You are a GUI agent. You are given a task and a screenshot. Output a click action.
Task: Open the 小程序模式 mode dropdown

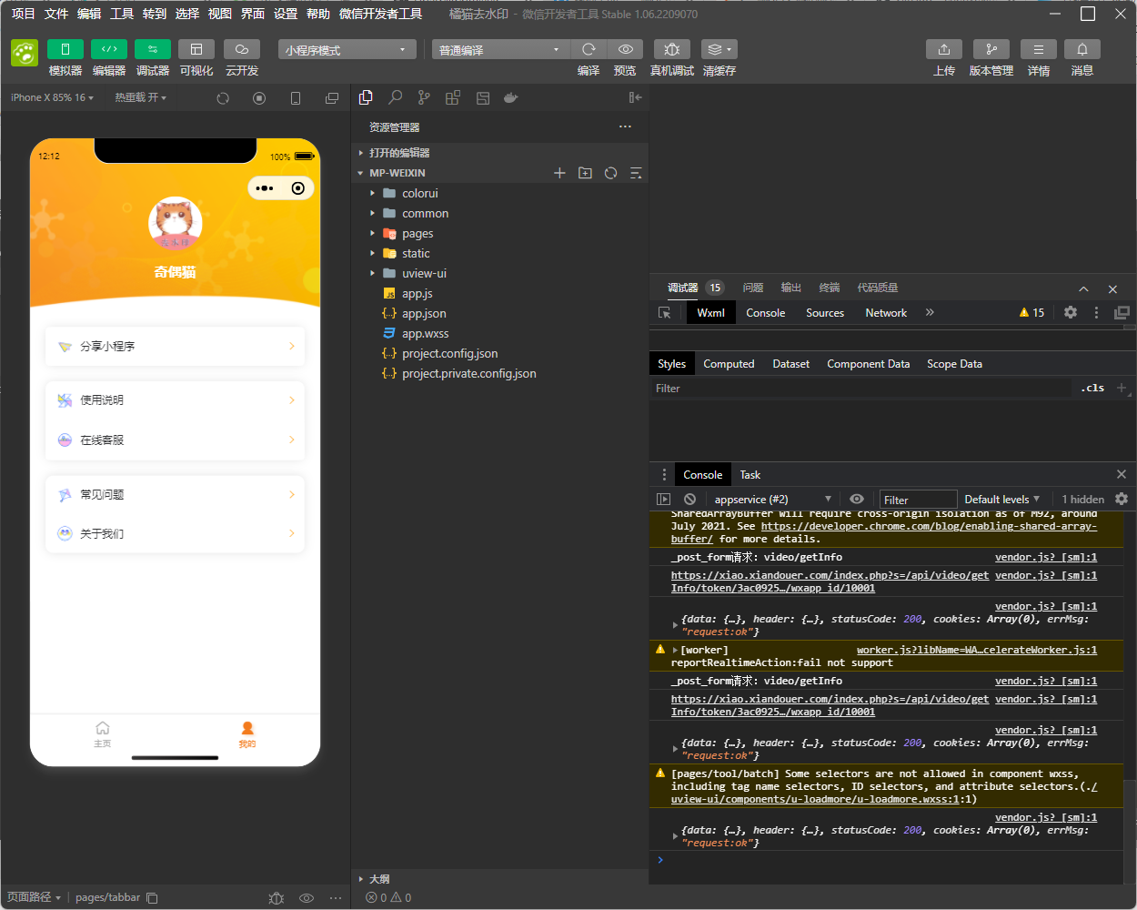point(347,49)
